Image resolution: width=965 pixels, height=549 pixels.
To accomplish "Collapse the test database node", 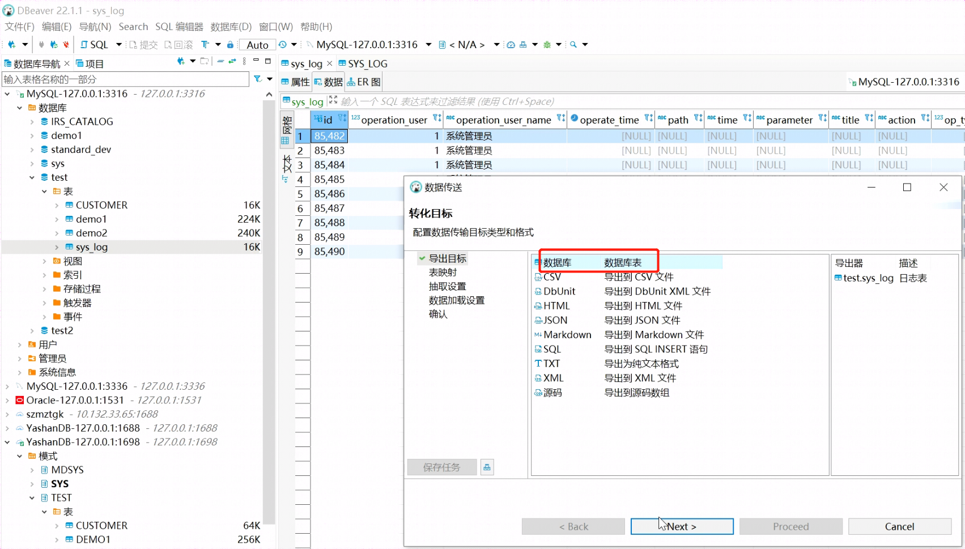I will [x=32, y=177].
